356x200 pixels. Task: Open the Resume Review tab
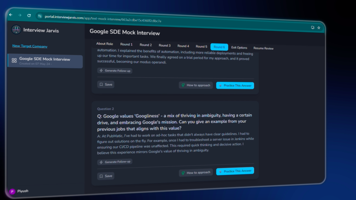pos(263,48)
